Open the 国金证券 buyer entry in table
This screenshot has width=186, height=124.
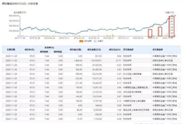[136, 110]
